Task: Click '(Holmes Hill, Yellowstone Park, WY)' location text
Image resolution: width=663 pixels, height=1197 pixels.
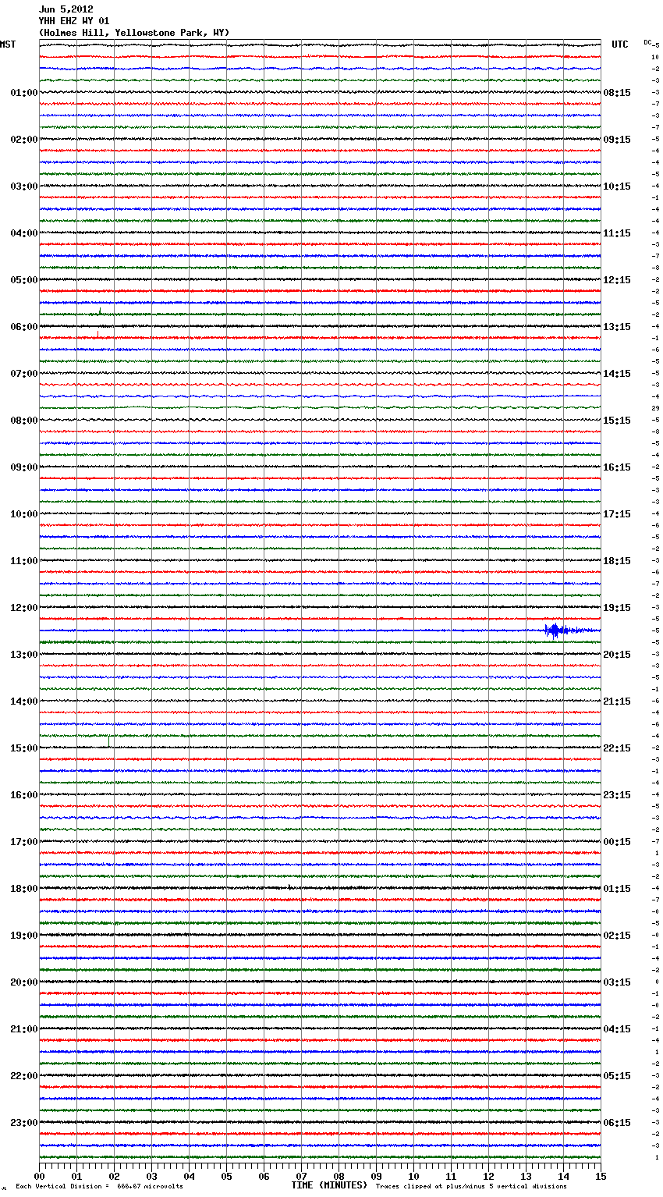Action: click(x=134, y=33)
